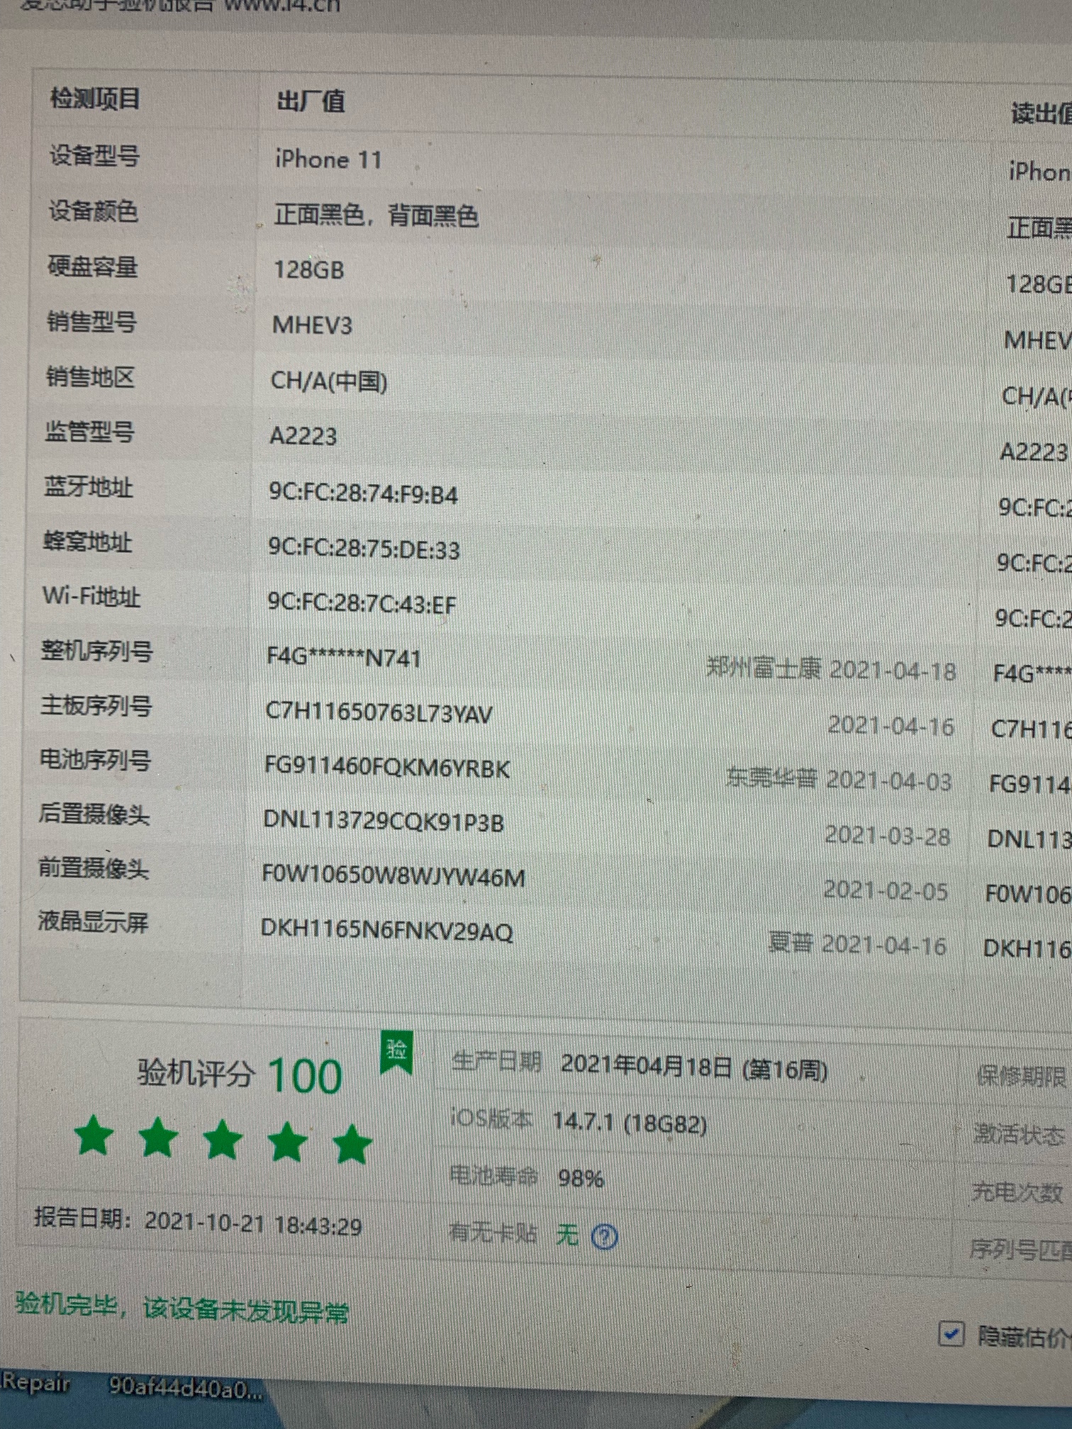Click the 电池寿命 98% value

pyautogui.click(x=581, y=1179)
